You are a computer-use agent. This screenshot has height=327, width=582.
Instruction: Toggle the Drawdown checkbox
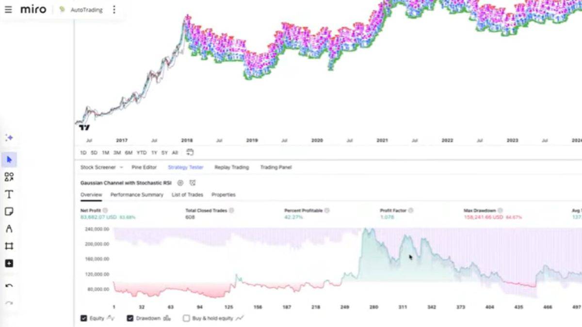[x=130, y=318]
